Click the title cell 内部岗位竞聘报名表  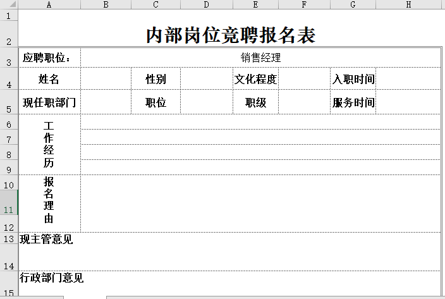point(230,35)
